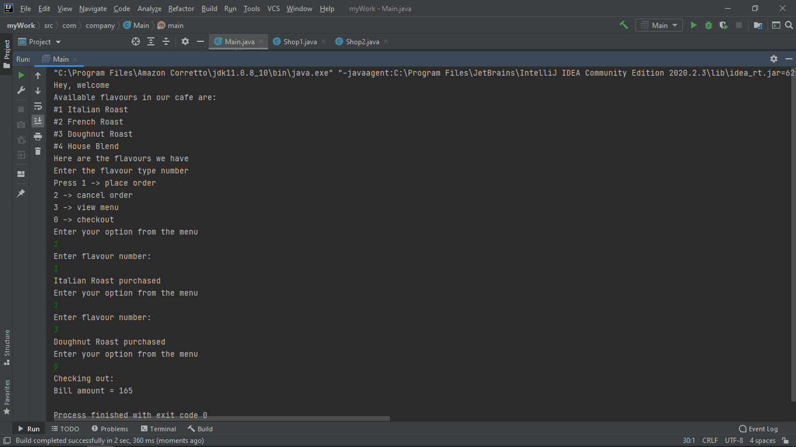This screenshot has height=447, width=796.
Task: Open the CRLF line separator selector
Action: pyautogui.click(x=710, y=441)
